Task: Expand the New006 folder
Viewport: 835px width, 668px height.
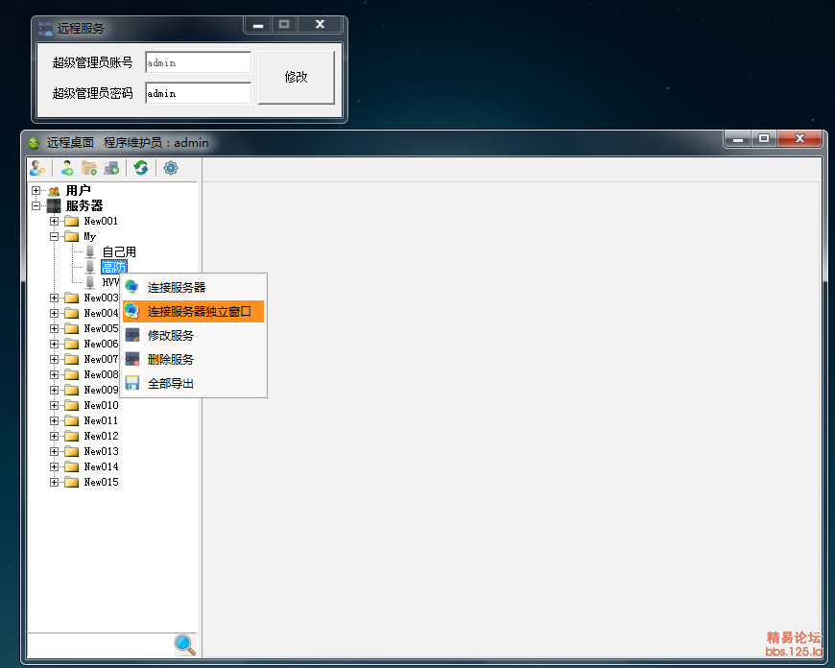Action: coord(55,345)
